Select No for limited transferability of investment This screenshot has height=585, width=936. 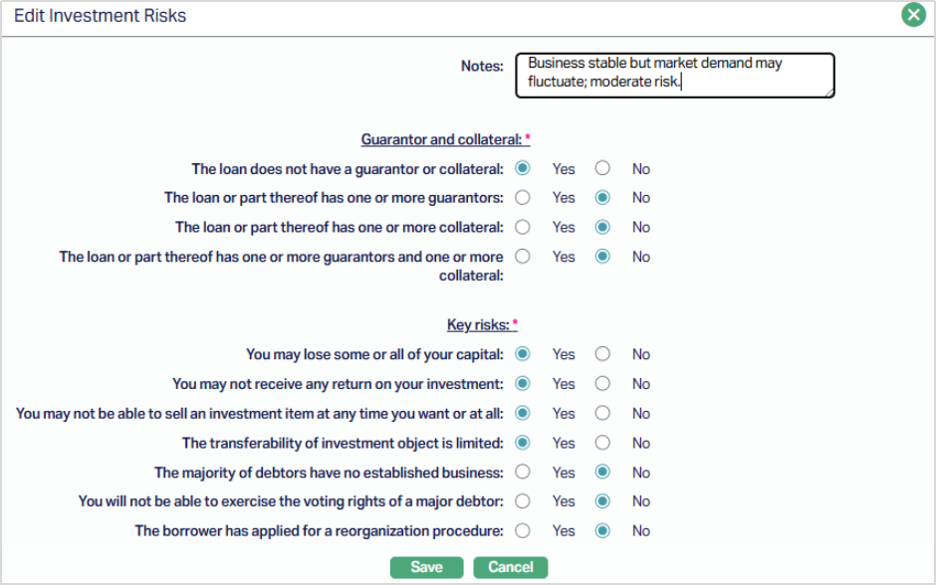(602, 443)
